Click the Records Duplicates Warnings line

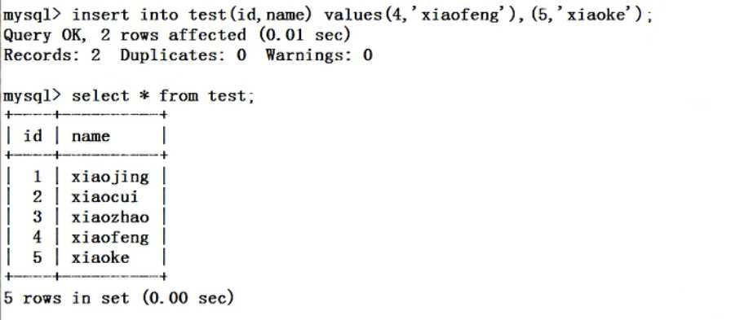(188, 55)
